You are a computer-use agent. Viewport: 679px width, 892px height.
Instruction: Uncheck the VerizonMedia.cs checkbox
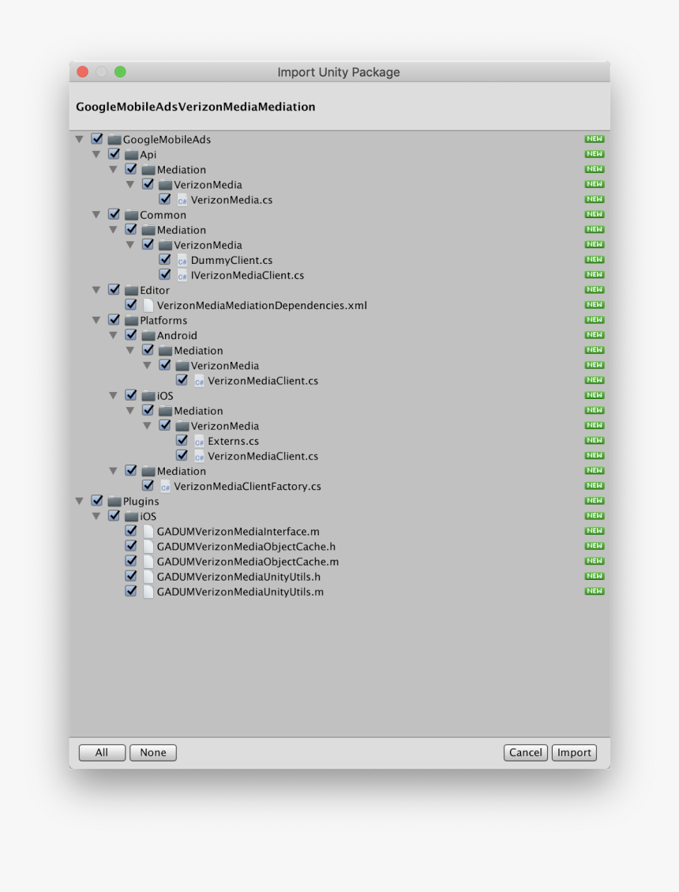(x=165, y=199)
